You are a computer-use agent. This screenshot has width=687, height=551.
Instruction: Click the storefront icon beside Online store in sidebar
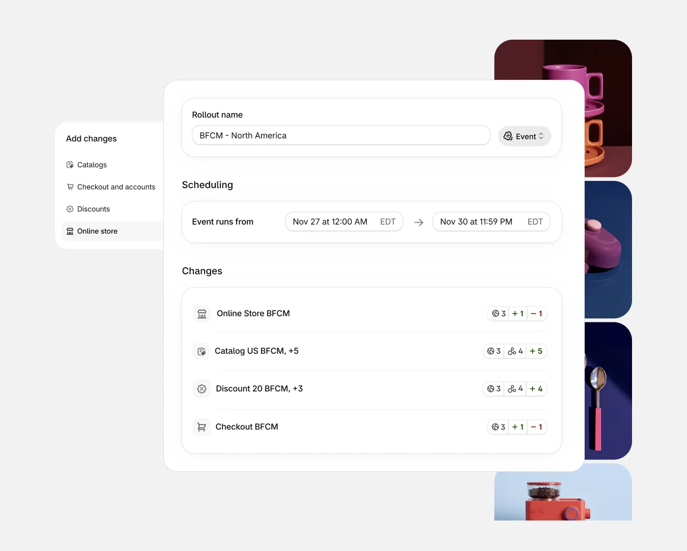(70, 231)
